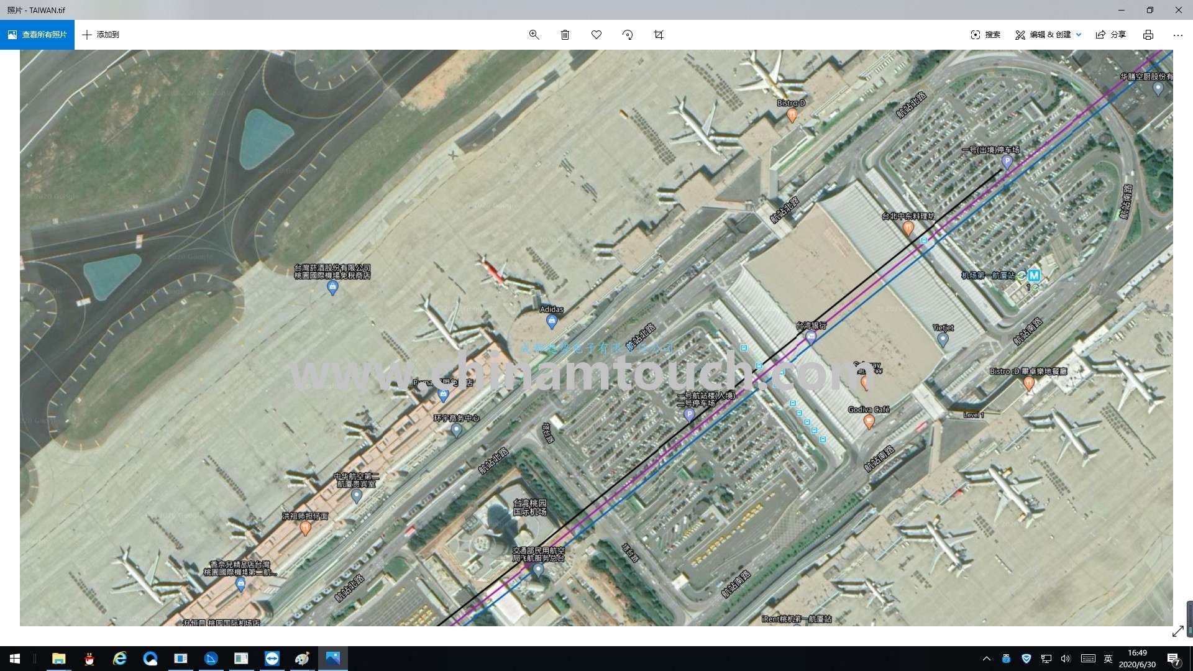Delete photo using trash can icon
The height and width of the screenshot is (671, 1193).
[x=565, y=35]
